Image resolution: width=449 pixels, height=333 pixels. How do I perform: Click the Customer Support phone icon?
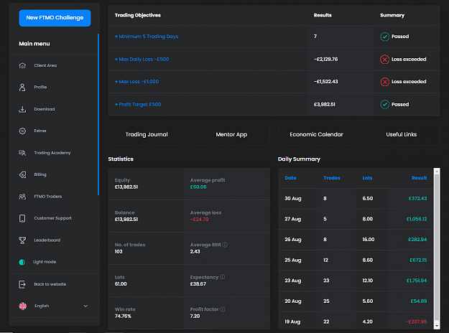pos(22,218)
